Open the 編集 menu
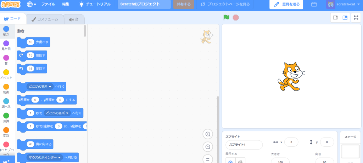This screenshot has width=363, height=163. 66,4
